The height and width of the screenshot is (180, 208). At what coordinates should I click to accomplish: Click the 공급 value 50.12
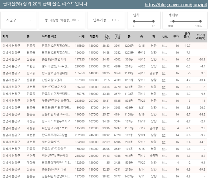point(106,66)
